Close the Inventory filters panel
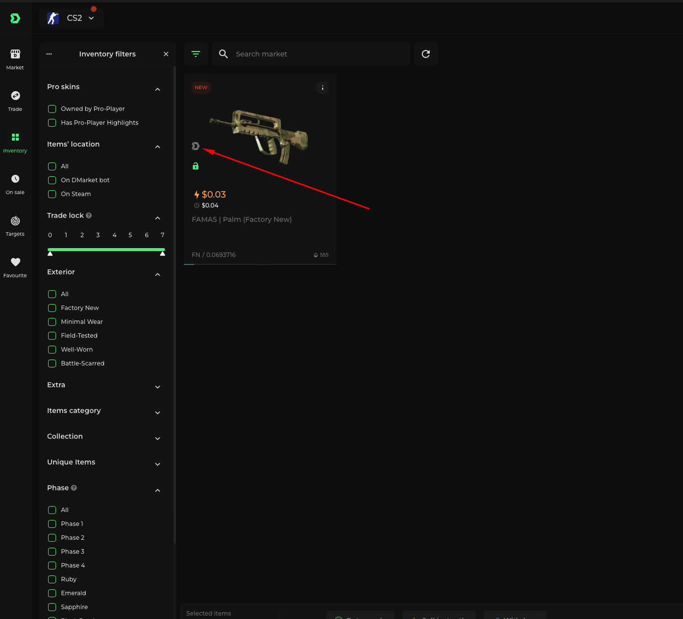Viewport: 683px width, 619px height. (x=166, y=54)
